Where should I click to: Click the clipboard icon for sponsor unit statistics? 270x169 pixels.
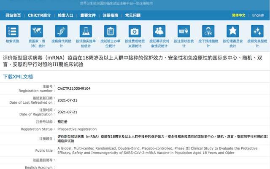[x=110, y=32]
